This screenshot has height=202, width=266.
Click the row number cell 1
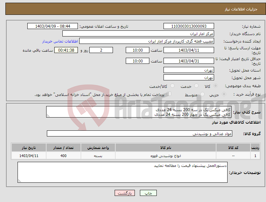255,156
